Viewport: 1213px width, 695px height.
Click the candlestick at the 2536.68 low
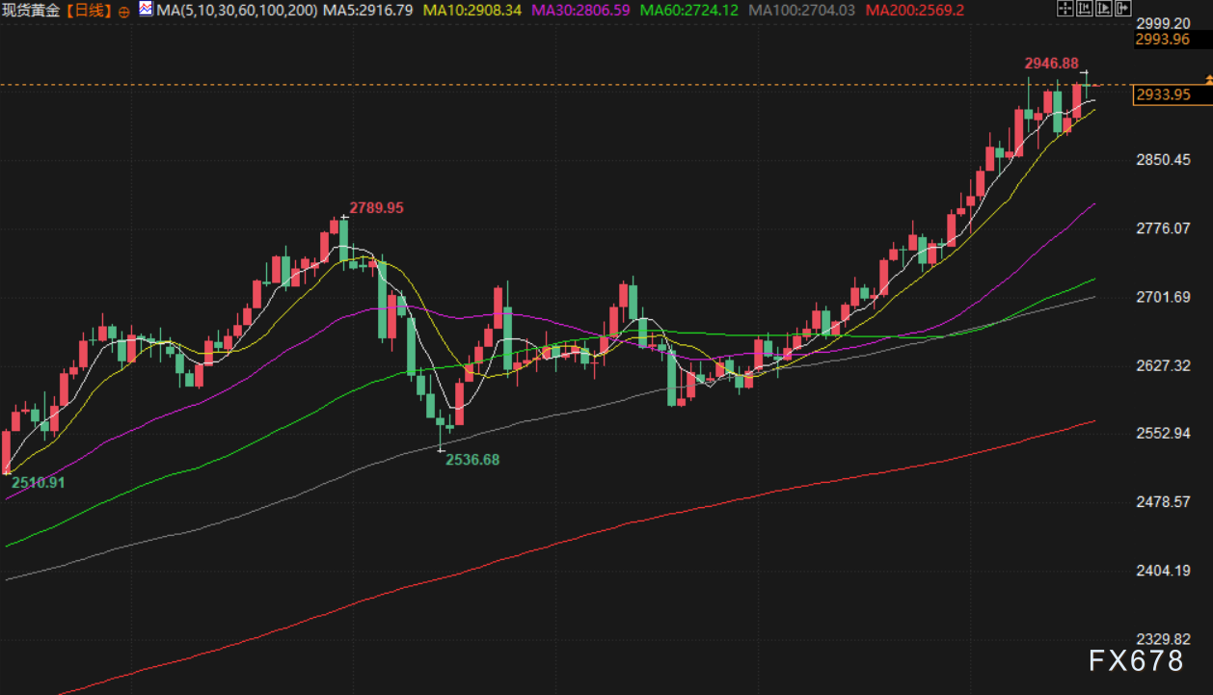pyautogui.click(x=441, y=429)
